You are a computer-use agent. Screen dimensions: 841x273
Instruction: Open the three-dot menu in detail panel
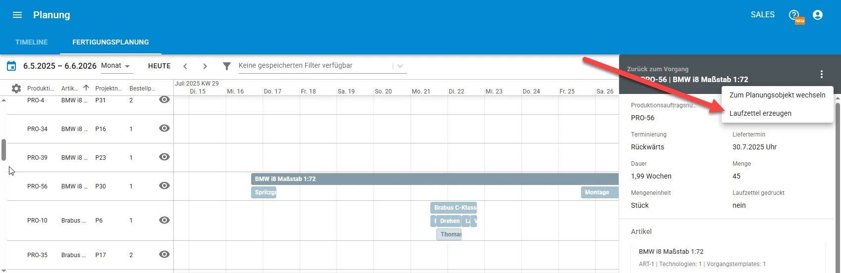(x=822, y=74)
